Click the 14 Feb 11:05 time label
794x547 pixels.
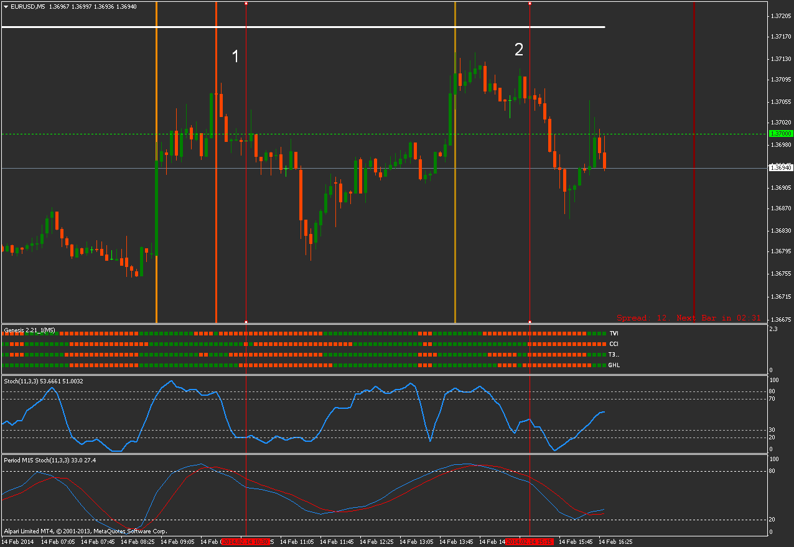click(x=297, y=542)
